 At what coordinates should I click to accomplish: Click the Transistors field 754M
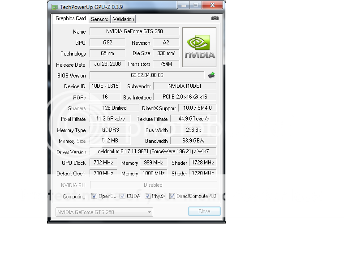pyautogui.click(x=166, y=64)
